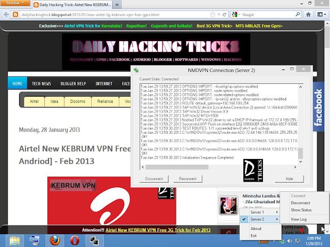Open Airtel VPN Trick for Karnataka link
330x247 pixels.
[93, 26]
